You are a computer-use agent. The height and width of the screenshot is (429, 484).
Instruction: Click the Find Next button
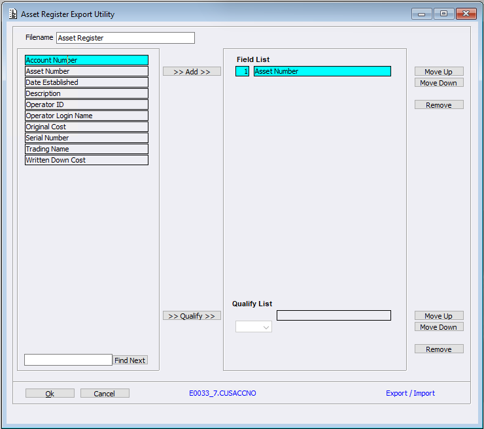coord(130,360)
